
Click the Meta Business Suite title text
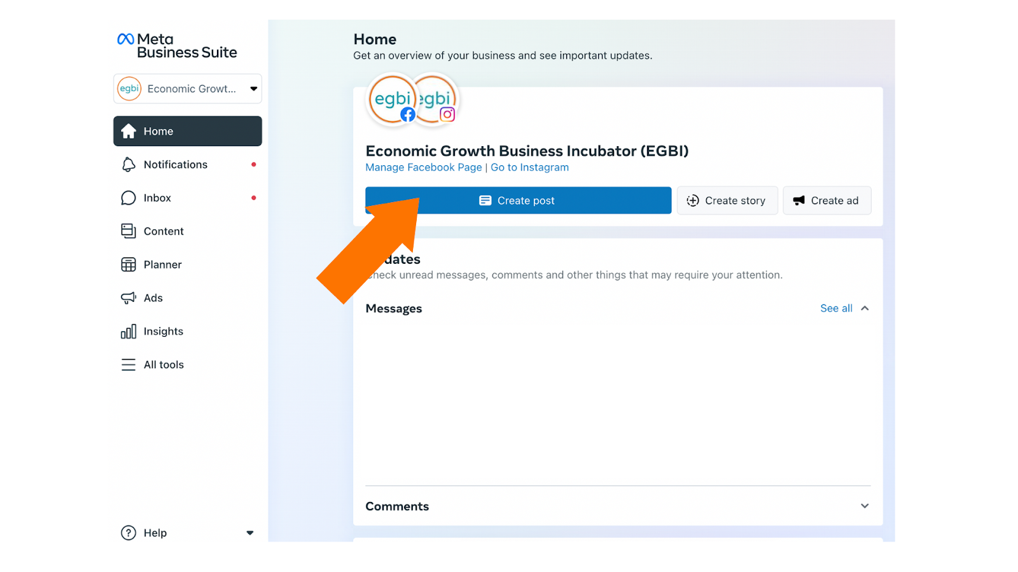pyautogui.click(x=187, y=46)
